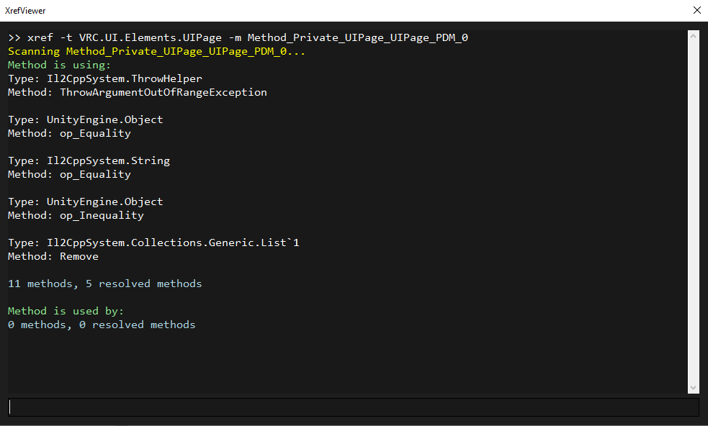
Task: Click the scrollbar down arrow
Action: [x=693, y=387]
